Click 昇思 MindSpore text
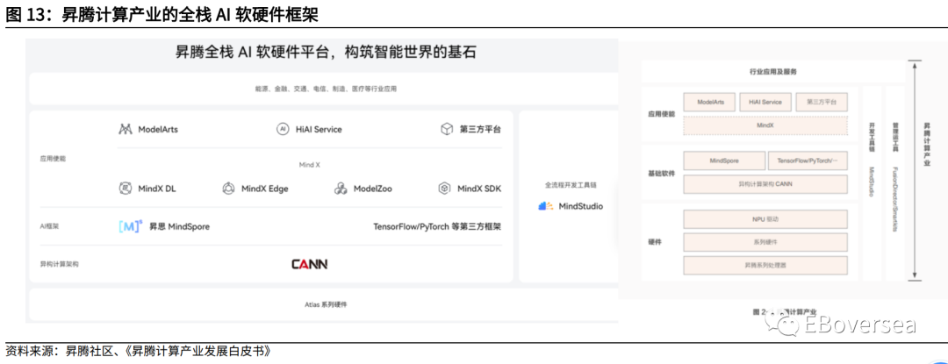 [180, 227]
